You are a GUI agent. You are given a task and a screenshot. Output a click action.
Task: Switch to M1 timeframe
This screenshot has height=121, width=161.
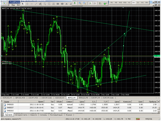pos(112,3)
